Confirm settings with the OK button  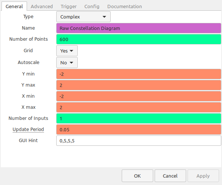137,176
